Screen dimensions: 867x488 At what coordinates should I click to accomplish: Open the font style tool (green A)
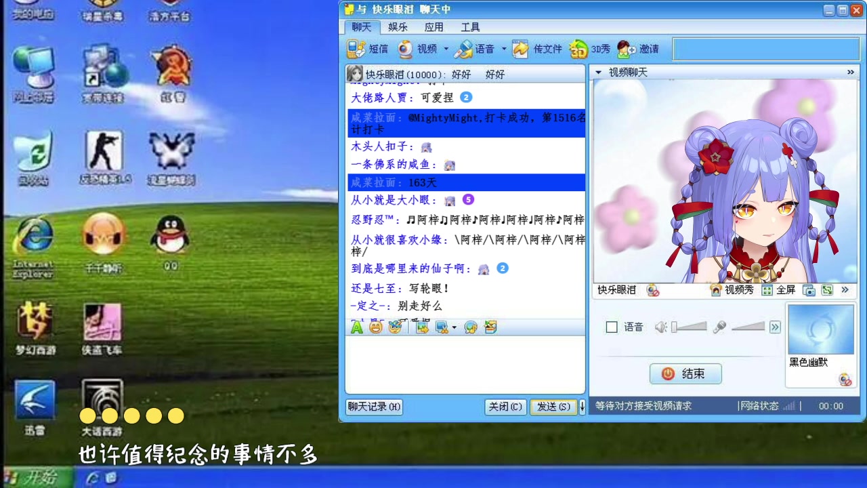pyautogui.click(x=356, y=327)
